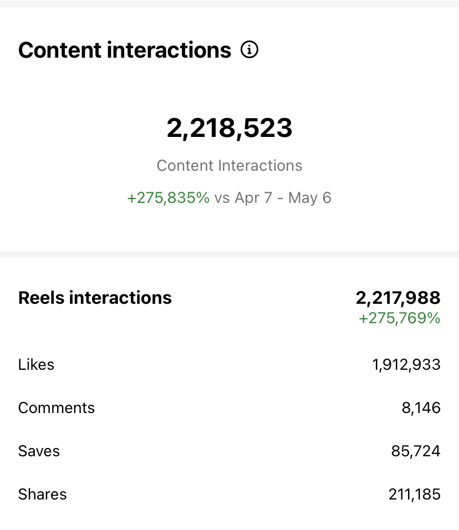
Task: Tap the gray Content Interactions caption
Action: click(x=229, y=166)
